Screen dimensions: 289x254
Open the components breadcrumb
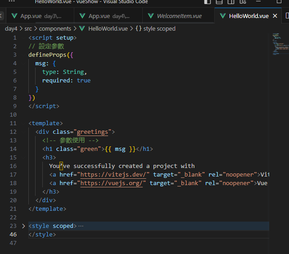pos(55,29)
